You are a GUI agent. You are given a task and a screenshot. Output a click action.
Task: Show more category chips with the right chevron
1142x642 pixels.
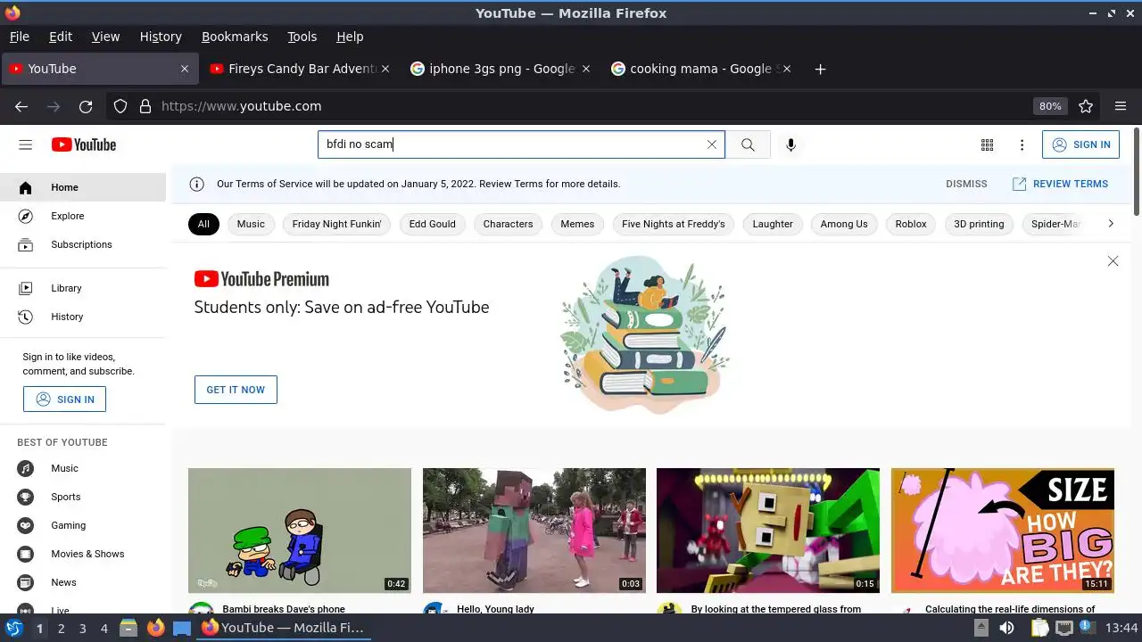[1110, 224]
